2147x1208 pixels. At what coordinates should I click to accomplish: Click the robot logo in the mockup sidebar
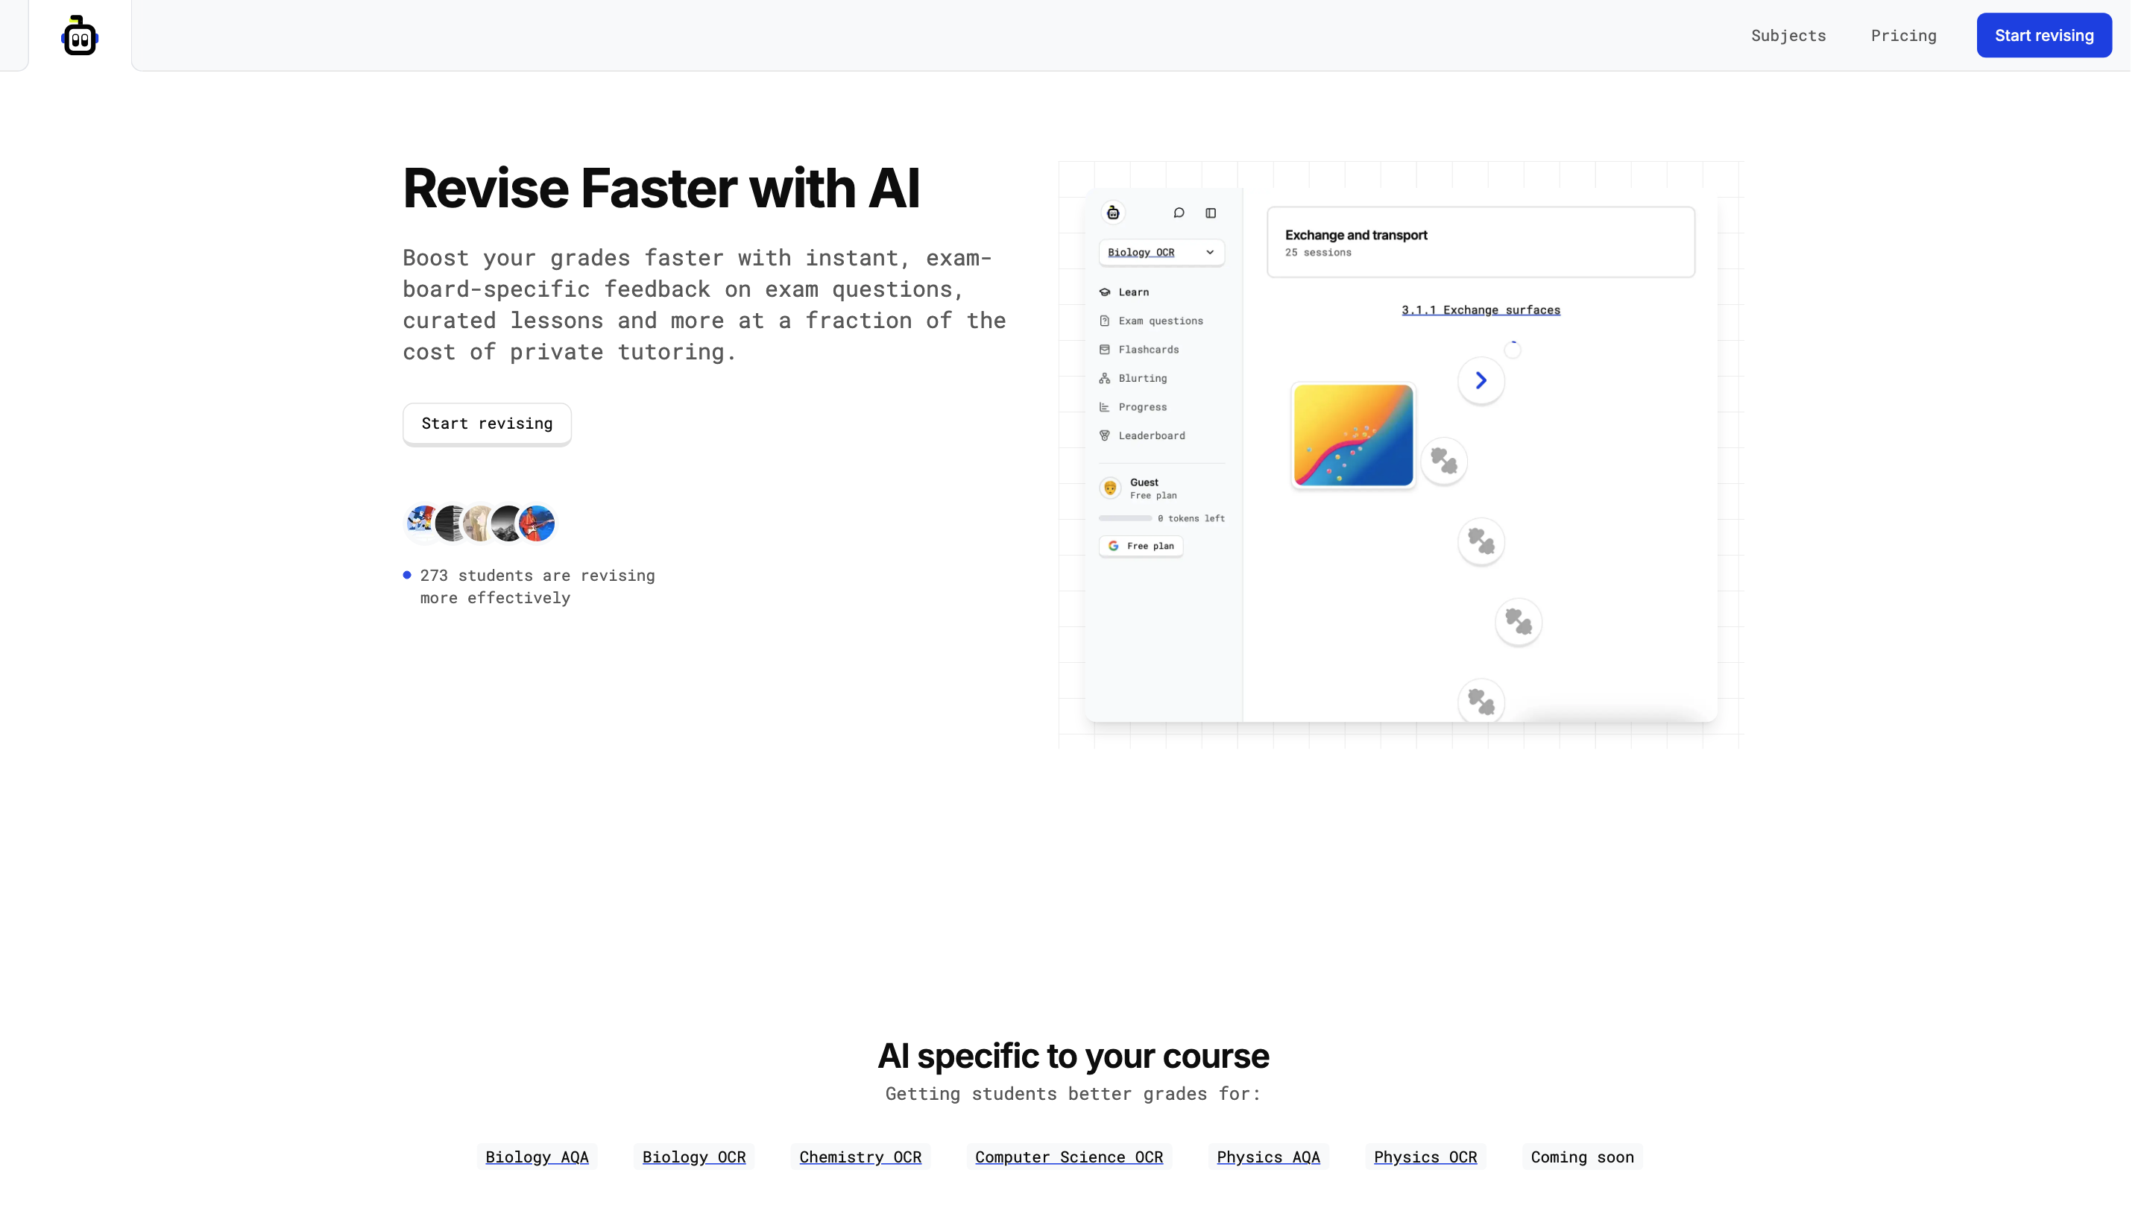[1114, 212]
